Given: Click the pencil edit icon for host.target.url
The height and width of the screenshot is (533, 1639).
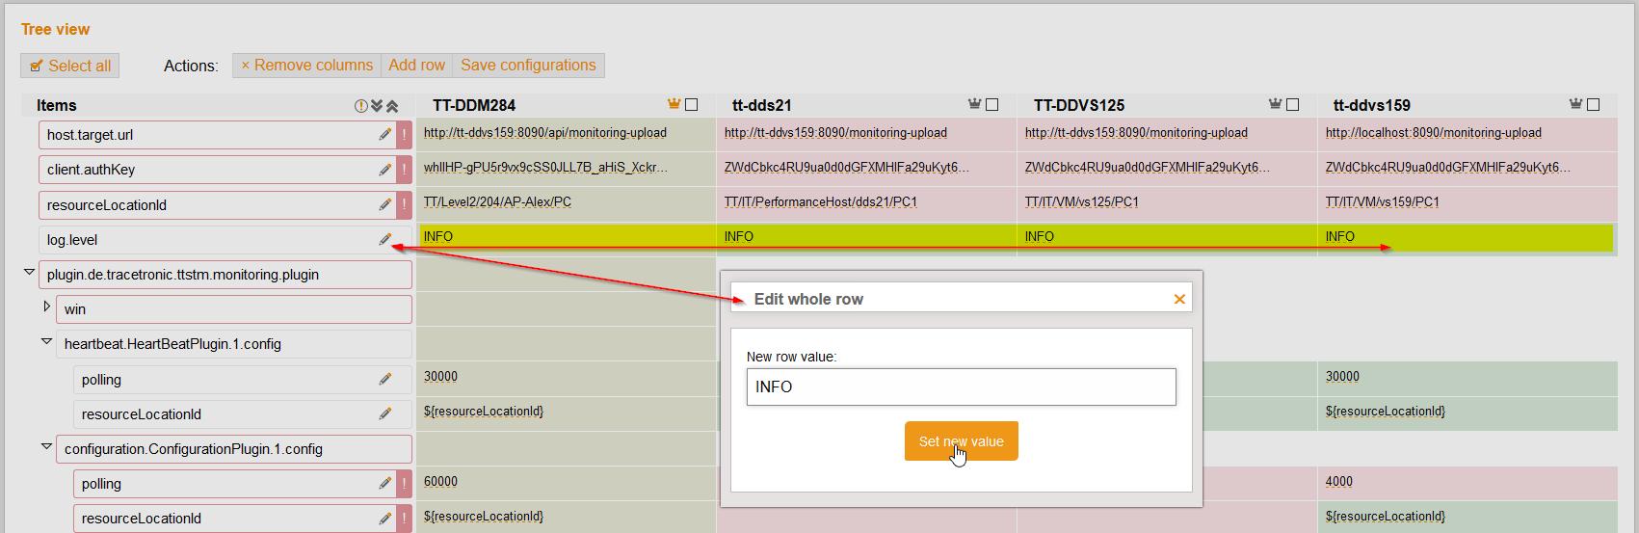Looking at the screenshot, I should click(385, 135).
